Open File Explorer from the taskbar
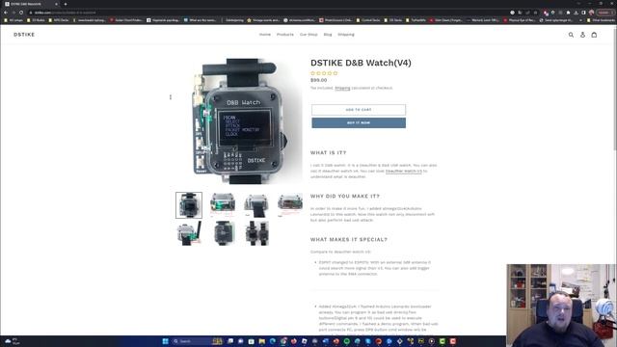This screenshot has width=617, height=347. click(261, 341)
